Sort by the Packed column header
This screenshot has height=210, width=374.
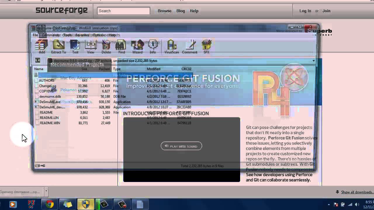click(104, 69)
